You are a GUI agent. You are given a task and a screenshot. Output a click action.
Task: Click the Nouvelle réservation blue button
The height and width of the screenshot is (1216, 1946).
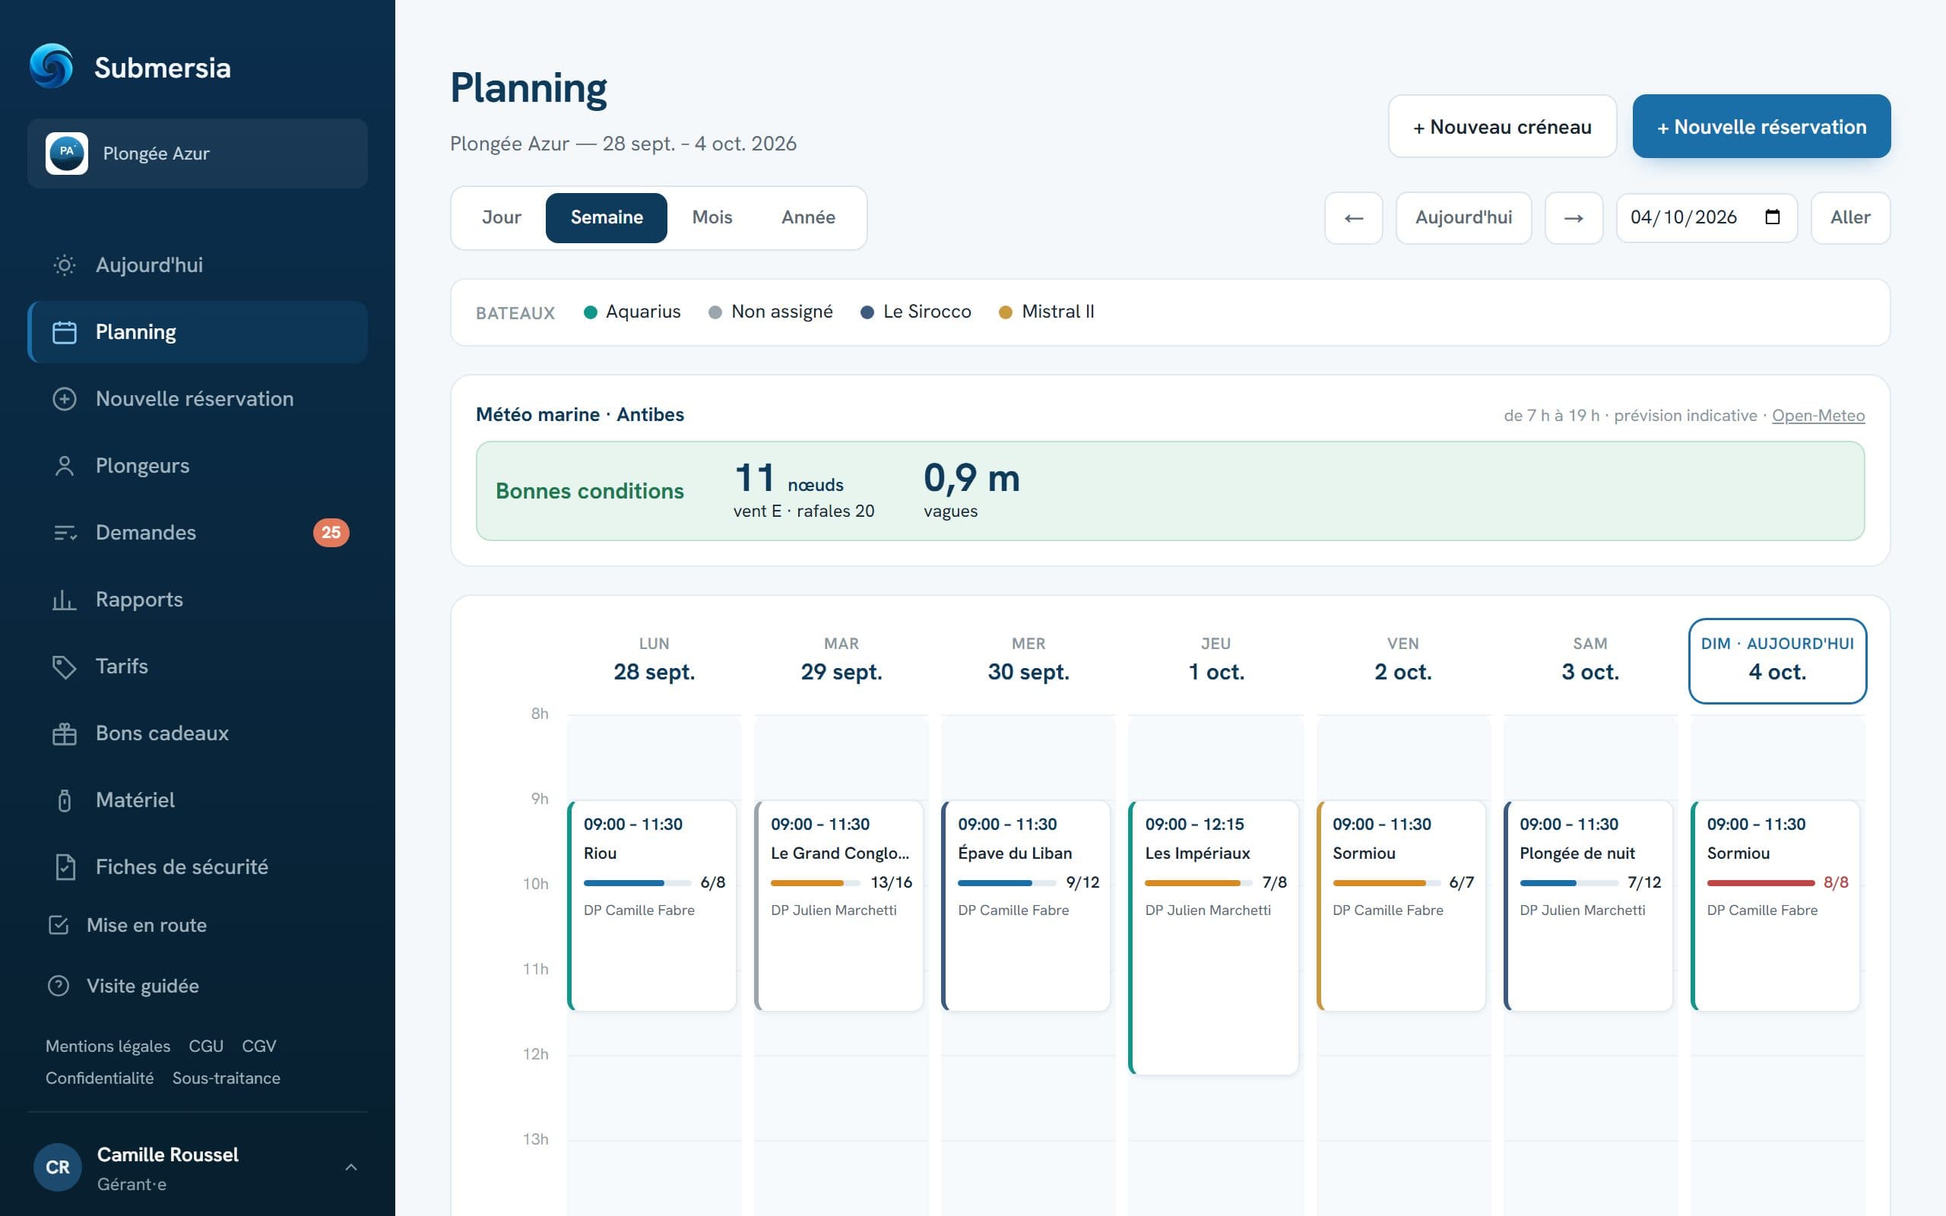pyautogui.click(x=1761, y=126)
